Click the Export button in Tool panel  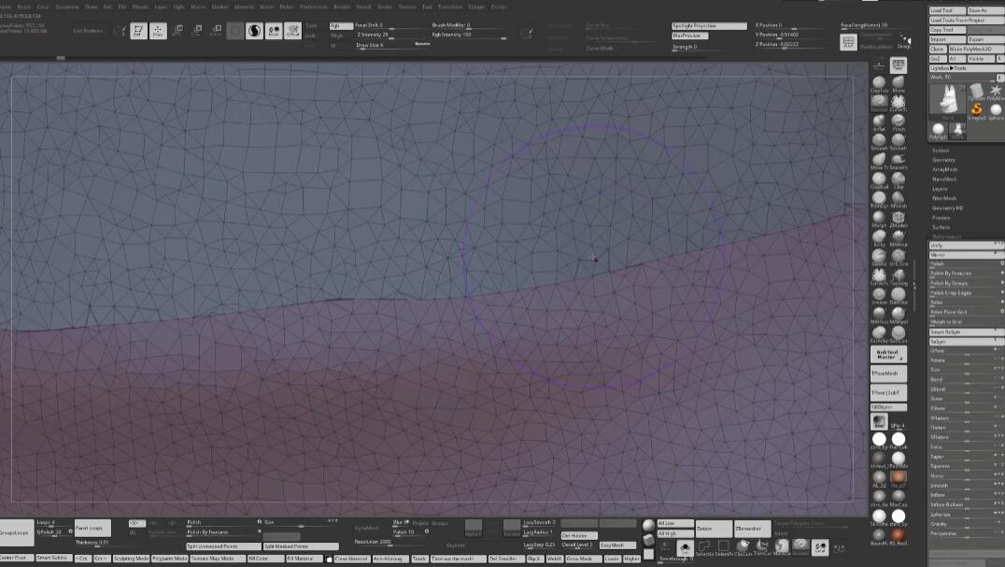tap(984, 39)
